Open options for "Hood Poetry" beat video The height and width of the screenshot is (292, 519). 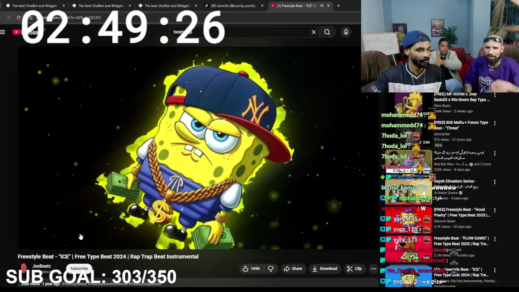(x=495, y=210)
